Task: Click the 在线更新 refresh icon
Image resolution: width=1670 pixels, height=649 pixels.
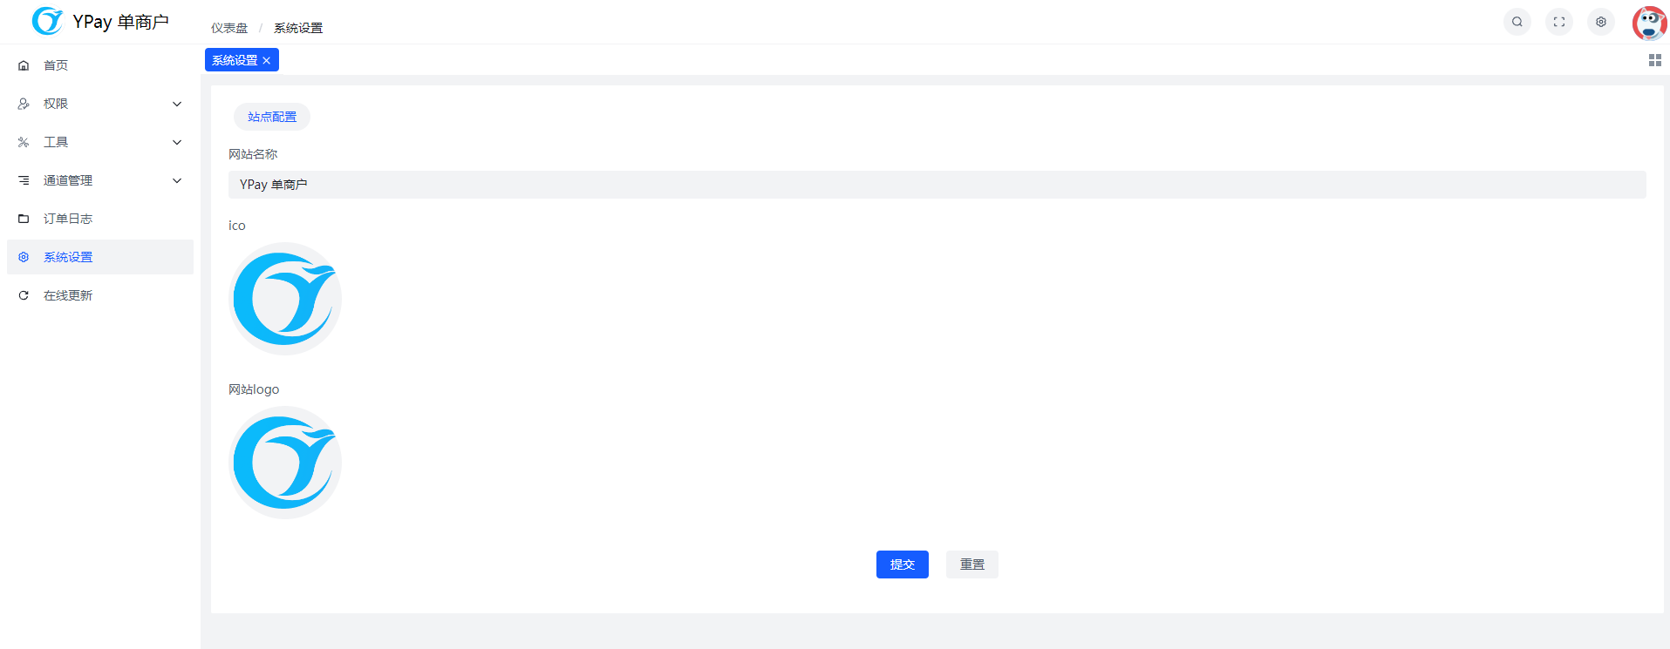Action: [24, 295]
